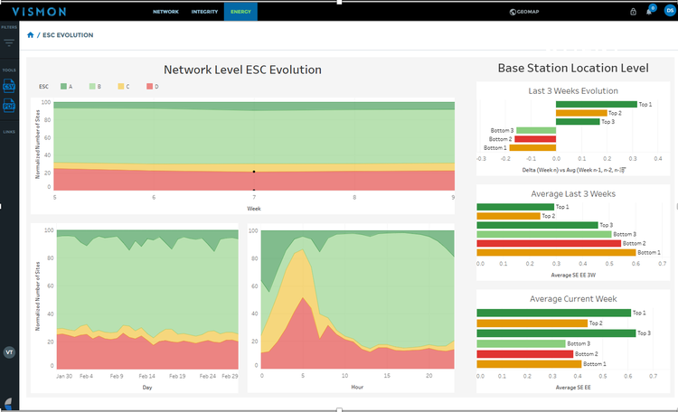This screenshot has width=678, height=412.
Task: Click the VISMON logo
Action: [40, 12]
